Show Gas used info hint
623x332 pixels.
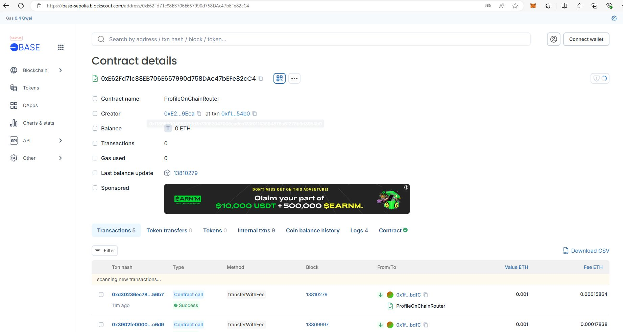tap(95, 158)
